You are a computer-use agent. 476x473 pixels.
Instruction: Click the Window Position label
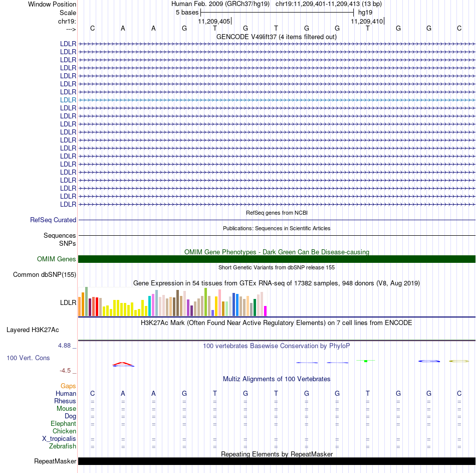coord(52,4)
